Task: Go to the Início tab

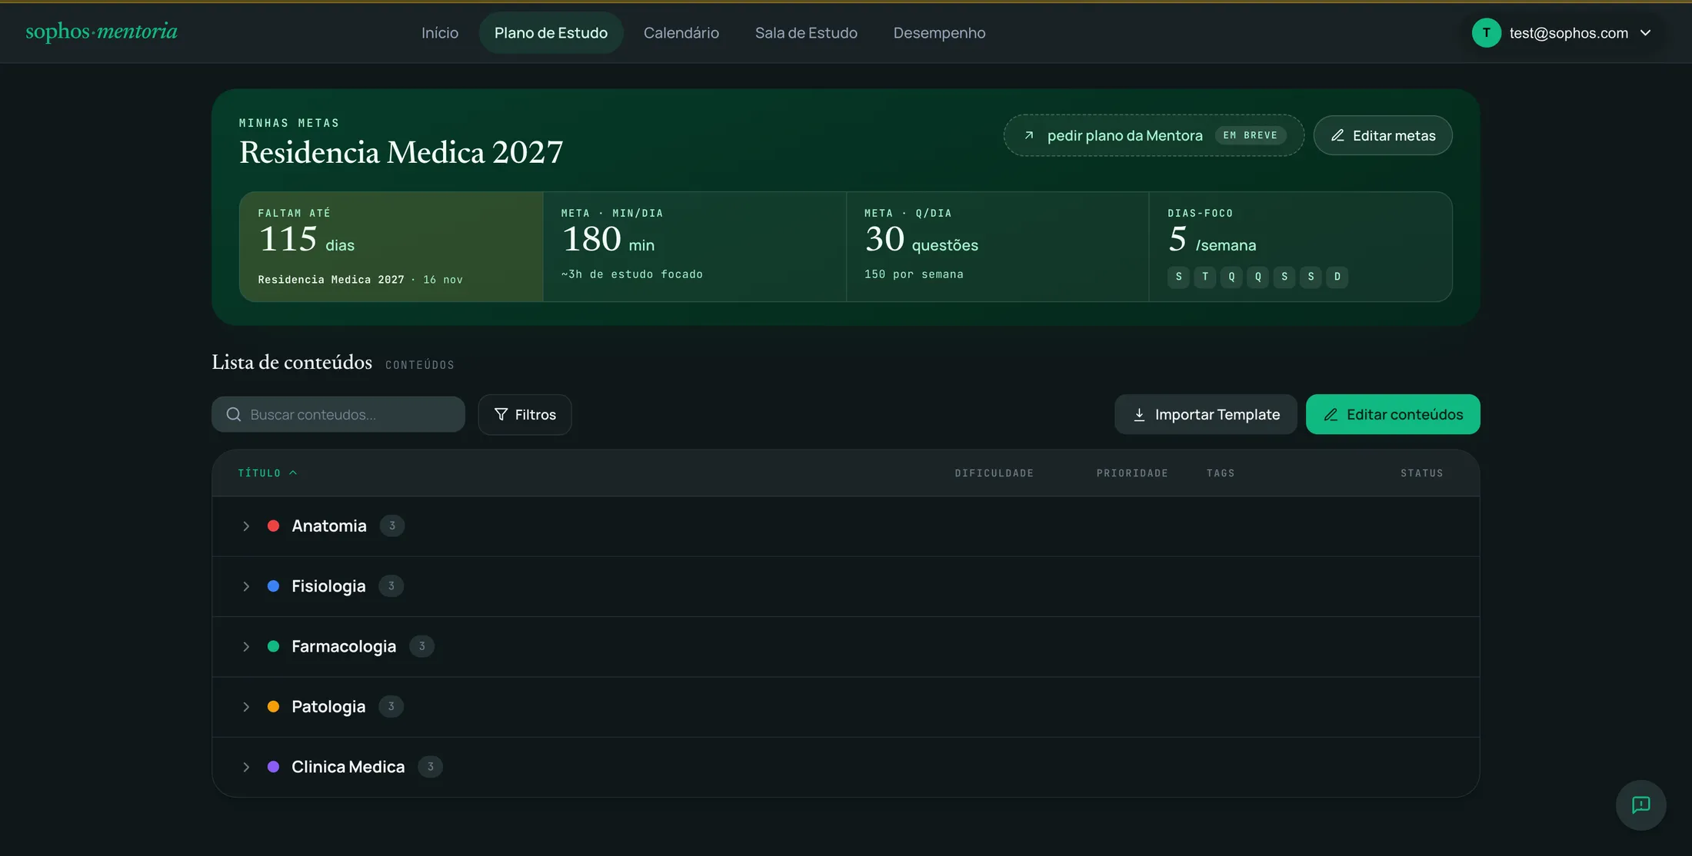Action: click(x=440, y=33)
